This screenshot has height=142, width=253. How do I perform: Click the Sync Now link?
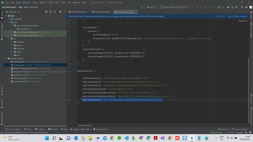coord(221,16)
